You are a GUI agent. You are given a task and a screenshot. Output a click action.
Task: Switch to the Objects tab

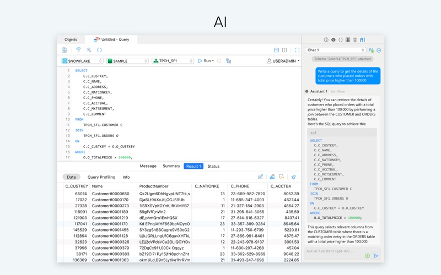(71, 40)
